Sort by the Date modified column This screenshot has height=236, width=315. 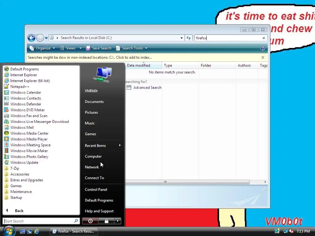143,65
